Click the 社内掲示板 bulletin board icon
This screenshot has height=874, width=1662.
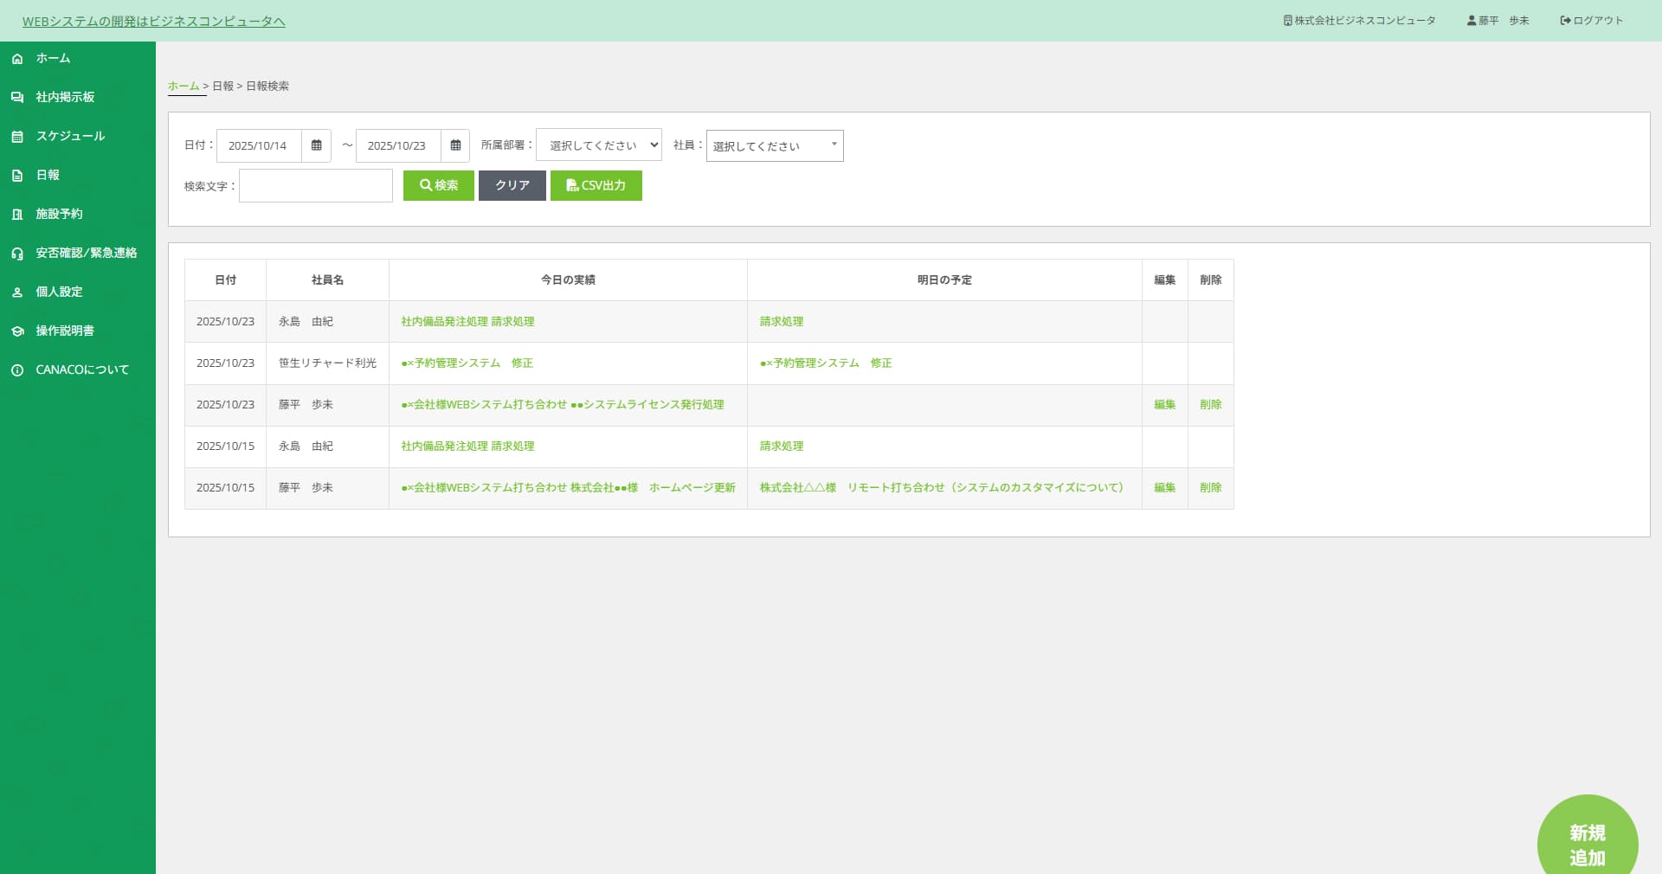(17, 98)
